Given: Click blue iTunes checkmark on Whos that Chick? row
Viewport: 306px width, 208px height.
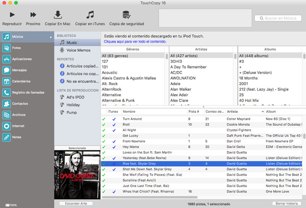Looking at the screenshot, I should [x=114, y=192].
